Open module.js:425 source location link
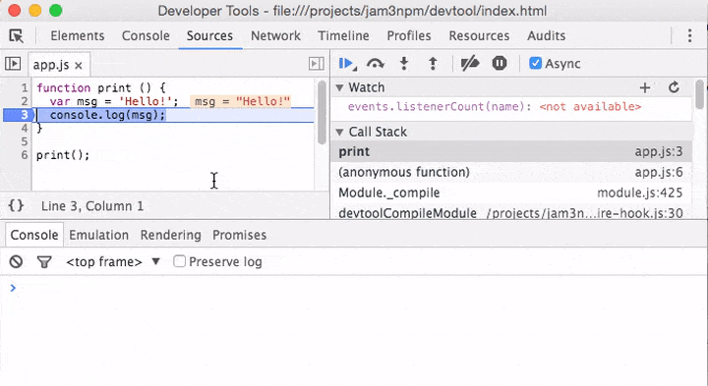Screen dimensions: 708x386 (640, 193)
